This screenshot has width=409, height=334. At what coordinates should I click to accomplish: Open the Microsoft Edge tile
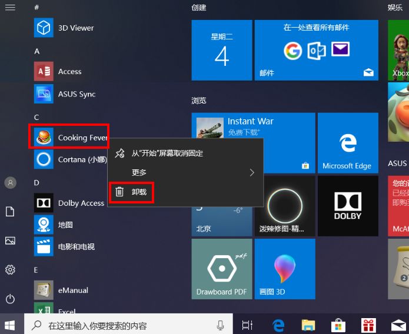348,143
